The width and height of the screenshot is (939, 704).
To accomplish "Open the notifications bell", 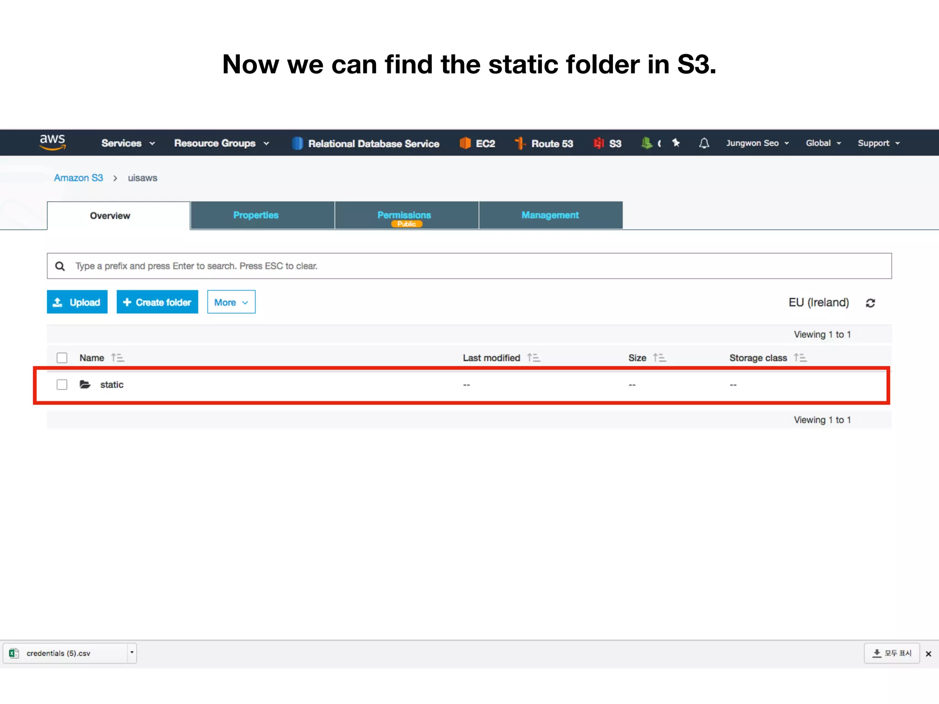I will click(704, 143).
